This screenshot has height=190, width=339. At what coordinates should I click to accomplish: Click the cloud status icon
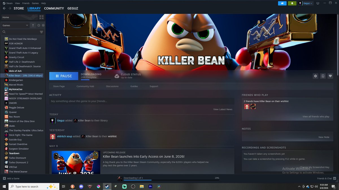(x=117, y=76)
